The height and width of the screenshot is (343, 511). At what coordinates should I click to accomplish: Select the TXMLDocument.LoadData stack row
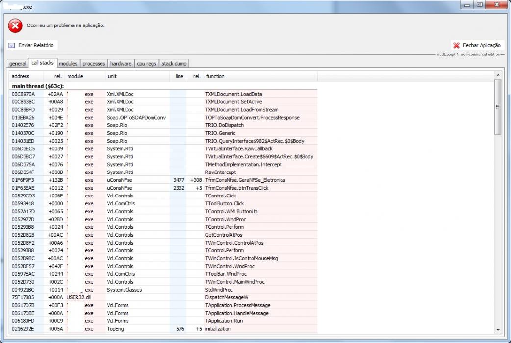163,94
